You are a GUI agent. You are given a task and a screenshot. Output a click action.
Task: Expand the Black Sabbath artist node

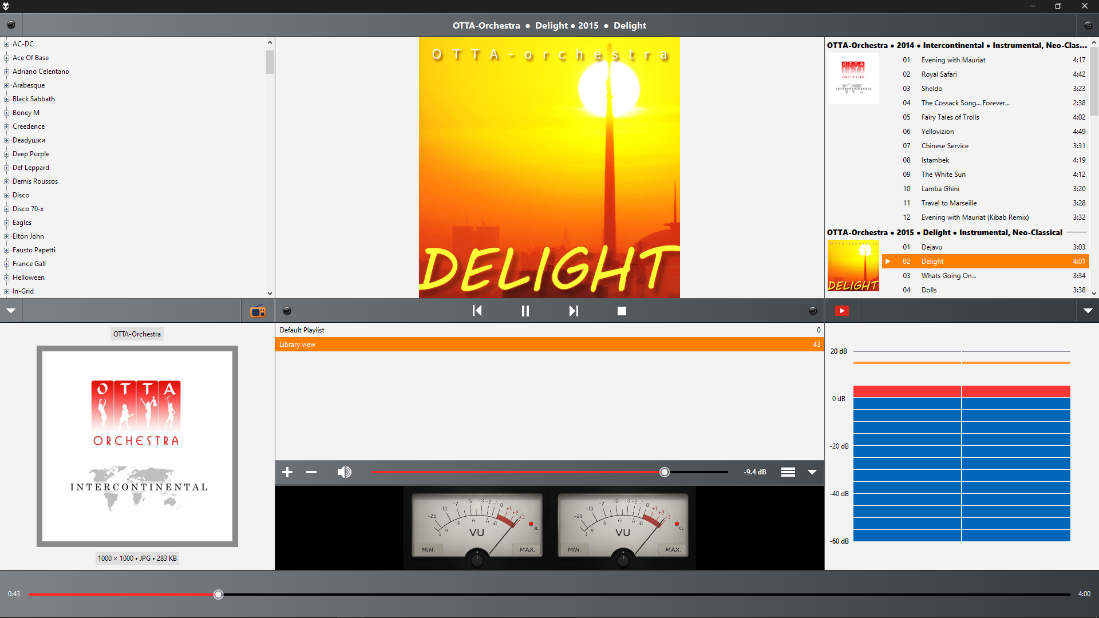[x=7, y=99]
